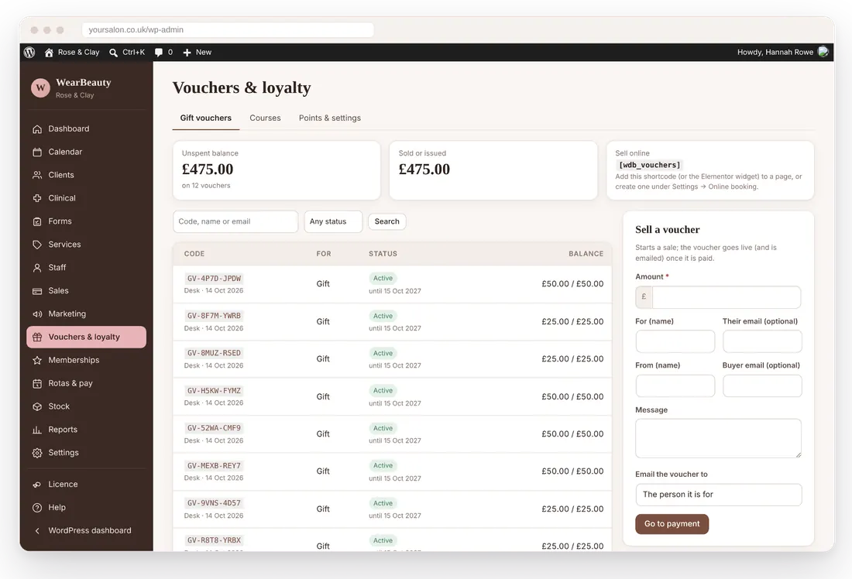Image resolution: width=852 pixels, height=579 pixels.
Task: Click the Their email (optional) field
Action: [x=762, y=341]
